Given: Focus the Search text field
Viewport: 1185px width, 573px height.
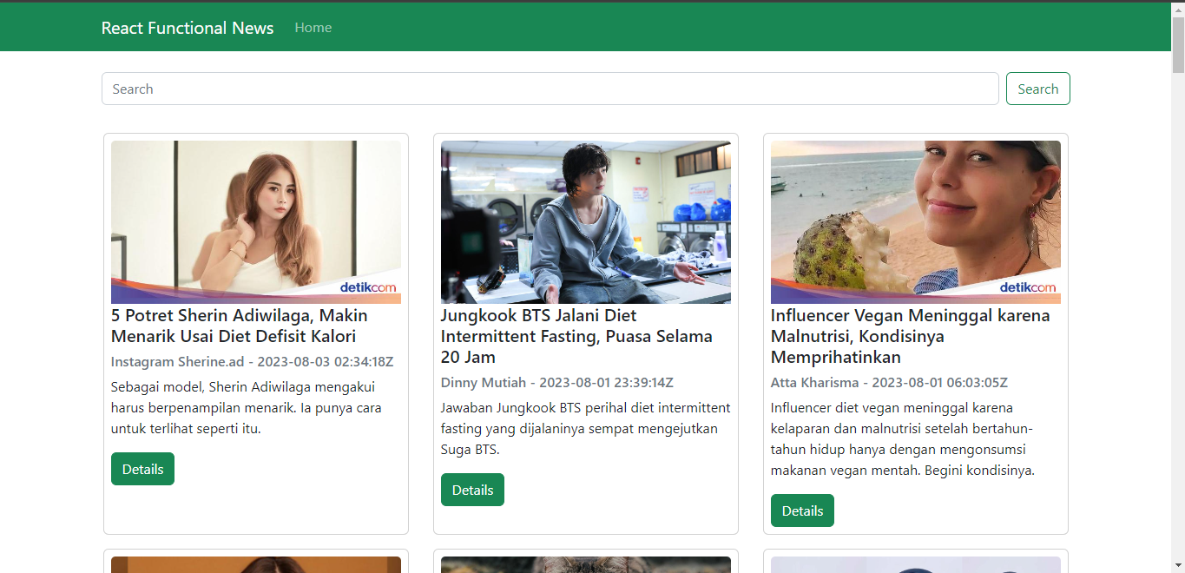Looking at the screenshot, I should 550,89.
